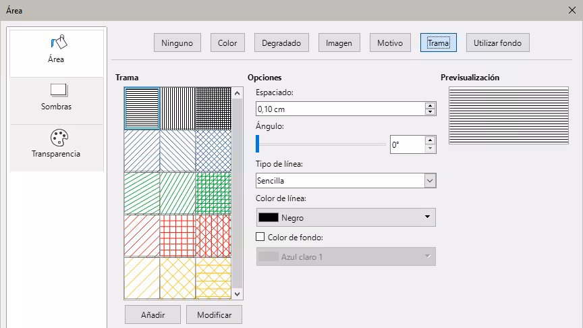The width and height of the screenshot is (583, 328).
Task: Select the green grid hatch
Action: click(x=213, y=194)
